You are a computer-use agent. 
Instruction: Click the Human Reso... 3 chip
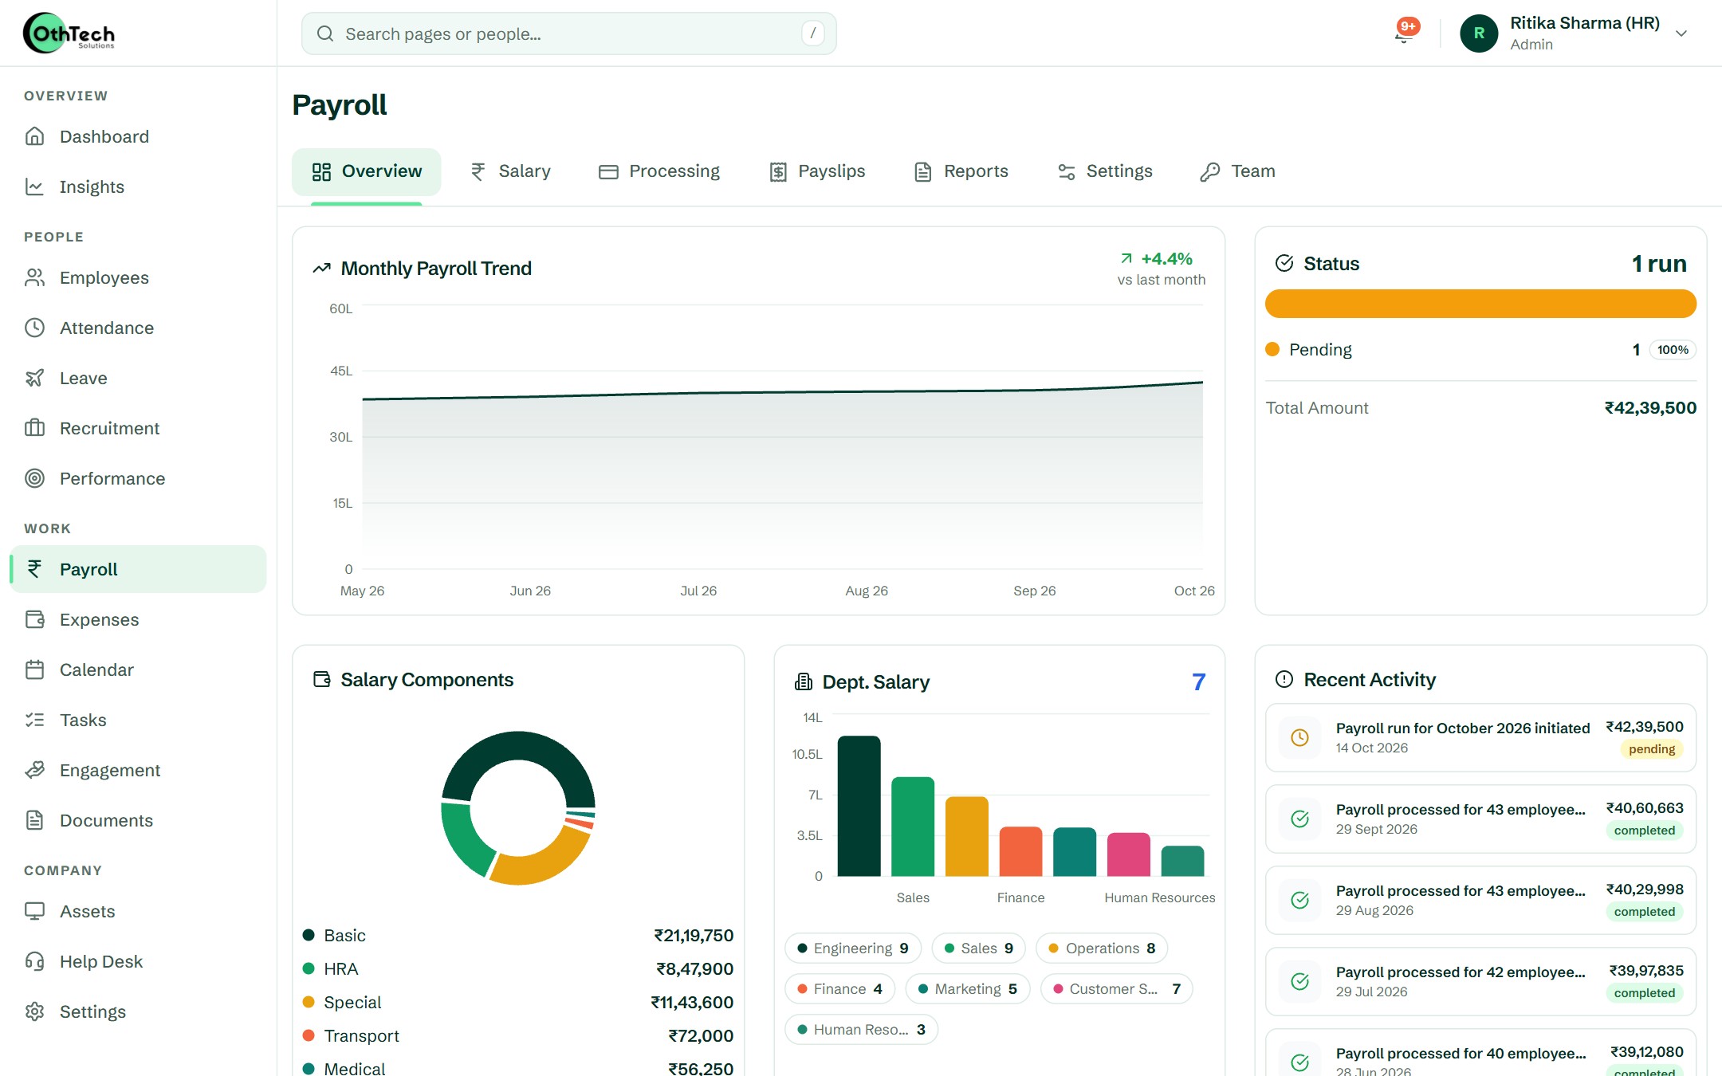(x=862, y=1030)
